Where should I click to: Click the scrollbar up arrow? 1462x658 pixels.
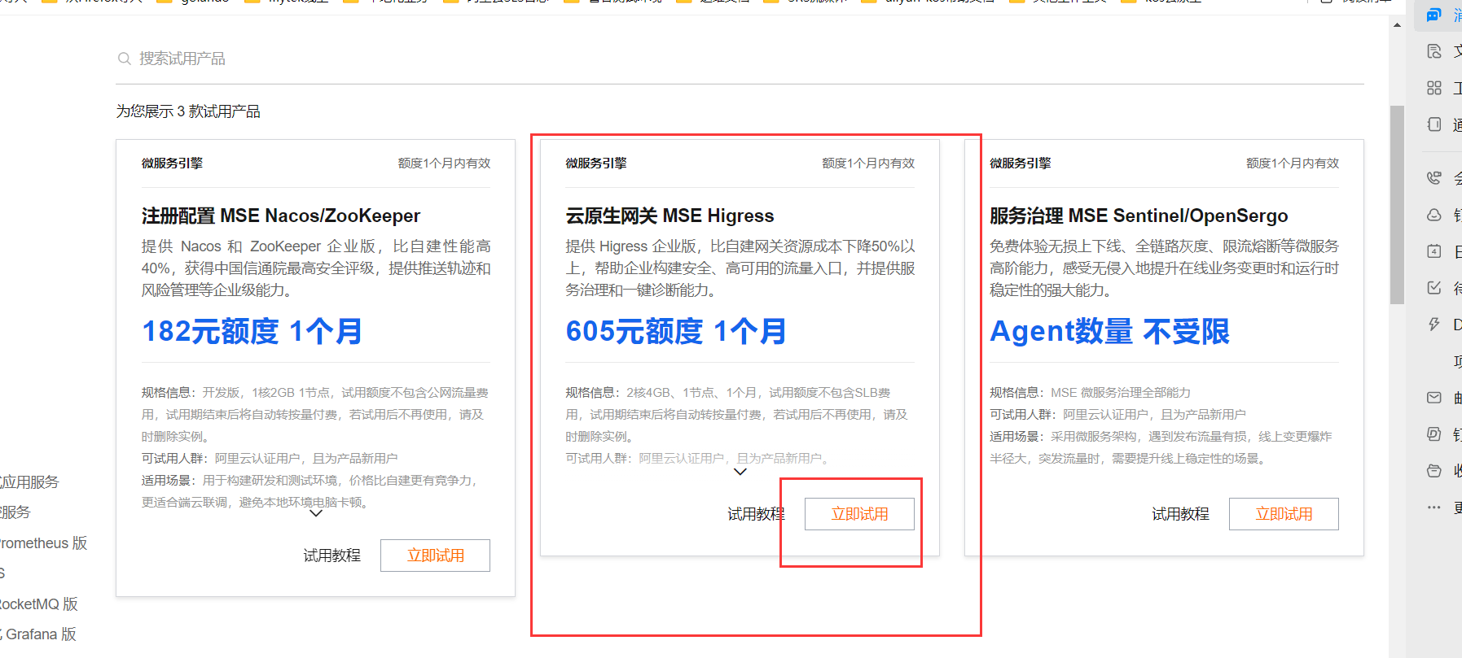point(1398,25)
